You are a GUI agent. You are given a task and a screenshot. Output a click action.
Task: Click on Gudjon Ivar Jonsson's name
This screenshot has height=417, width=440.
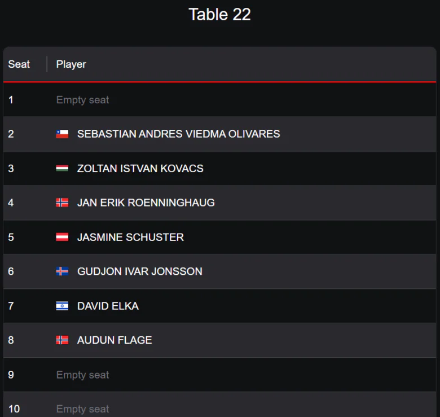pyautogui.click(x=139, y=271)
